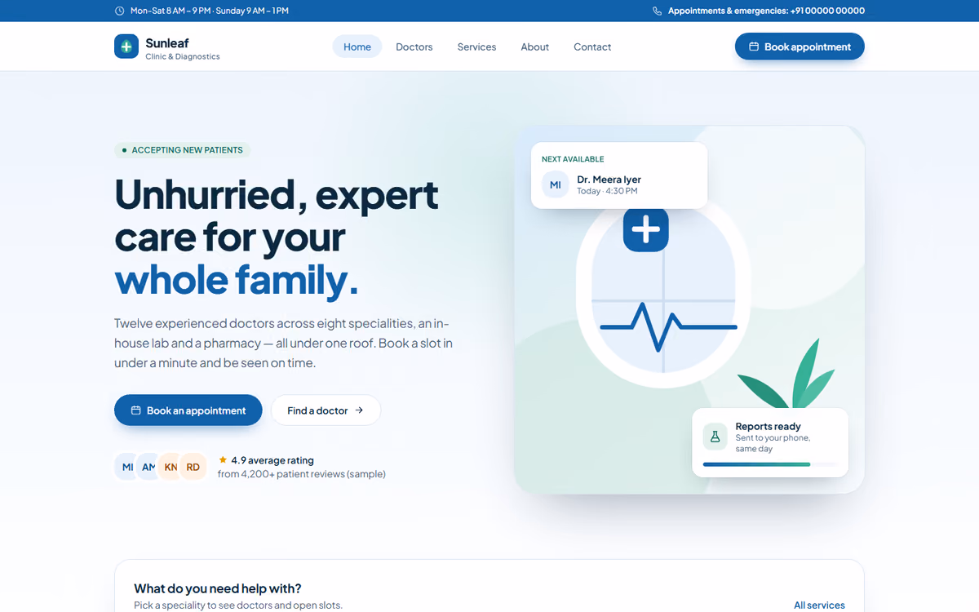Click the AM avatar in reviews row
Image resolution: width=979 pixels, height=612 pixels.
click(x=149, y=467)
